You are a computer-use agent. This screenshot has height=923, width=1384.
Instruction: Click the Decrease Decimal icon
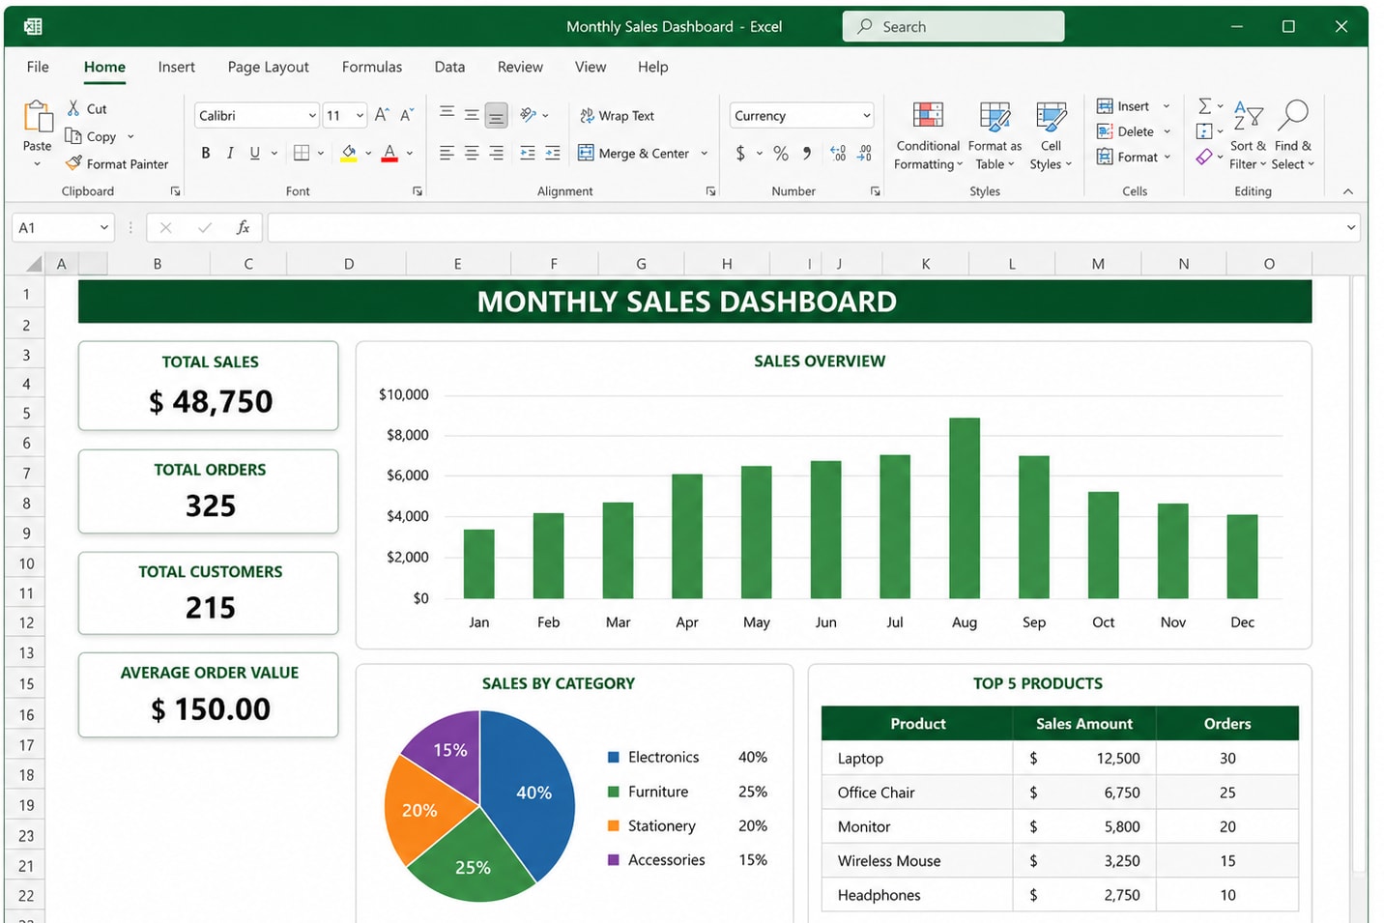pos(864,153)
